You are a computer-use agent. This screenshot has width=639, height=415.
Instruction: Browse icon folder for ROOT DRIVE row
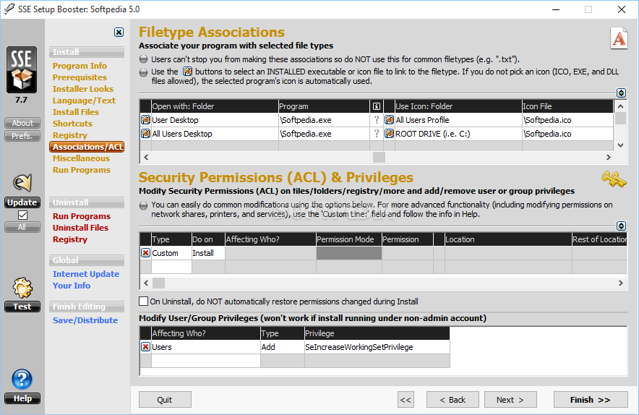[x=389, y=134]
